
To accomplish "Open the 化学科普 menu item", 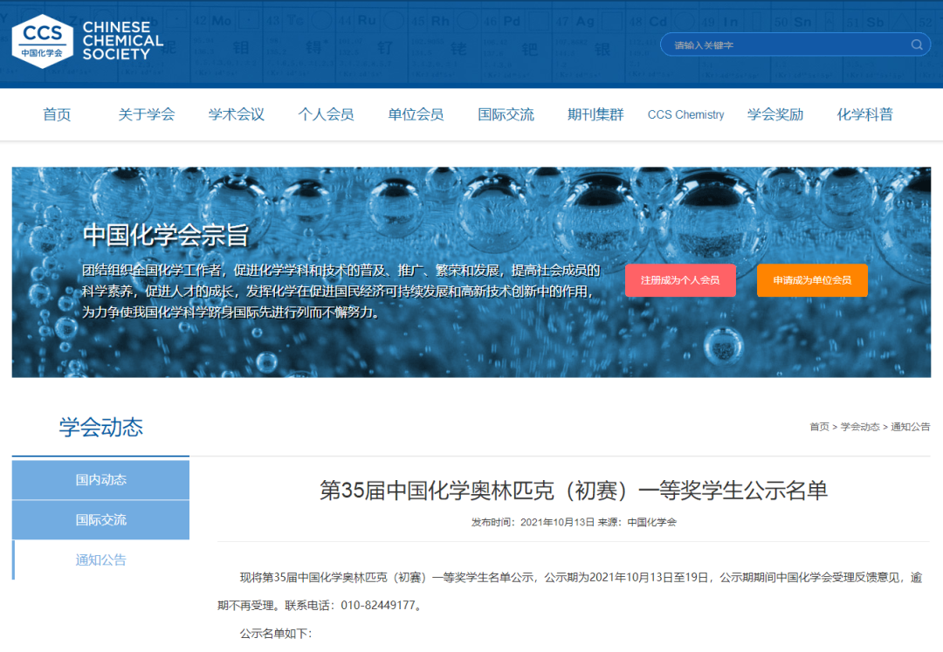I will tap(864, 114).
